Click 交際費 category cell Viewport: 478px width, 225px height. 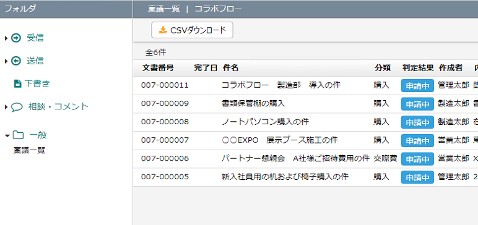click(385, 158)
